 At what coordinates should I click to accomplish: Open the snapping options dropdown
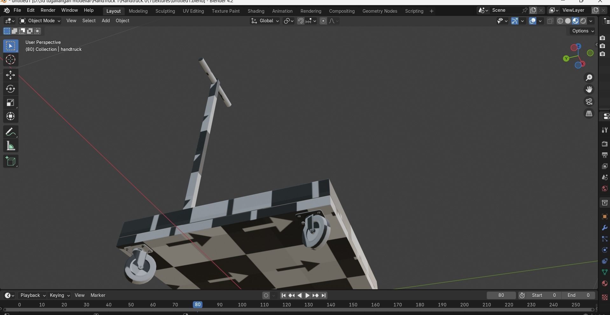311,21
